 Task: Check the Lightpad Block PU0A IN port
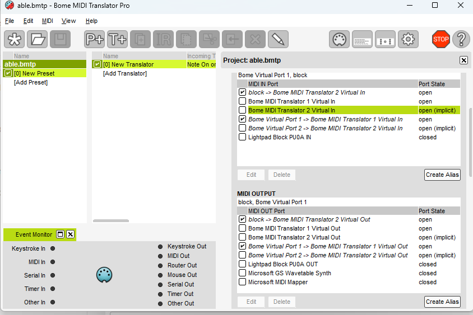pyautogui.click(x=242, y=137)
